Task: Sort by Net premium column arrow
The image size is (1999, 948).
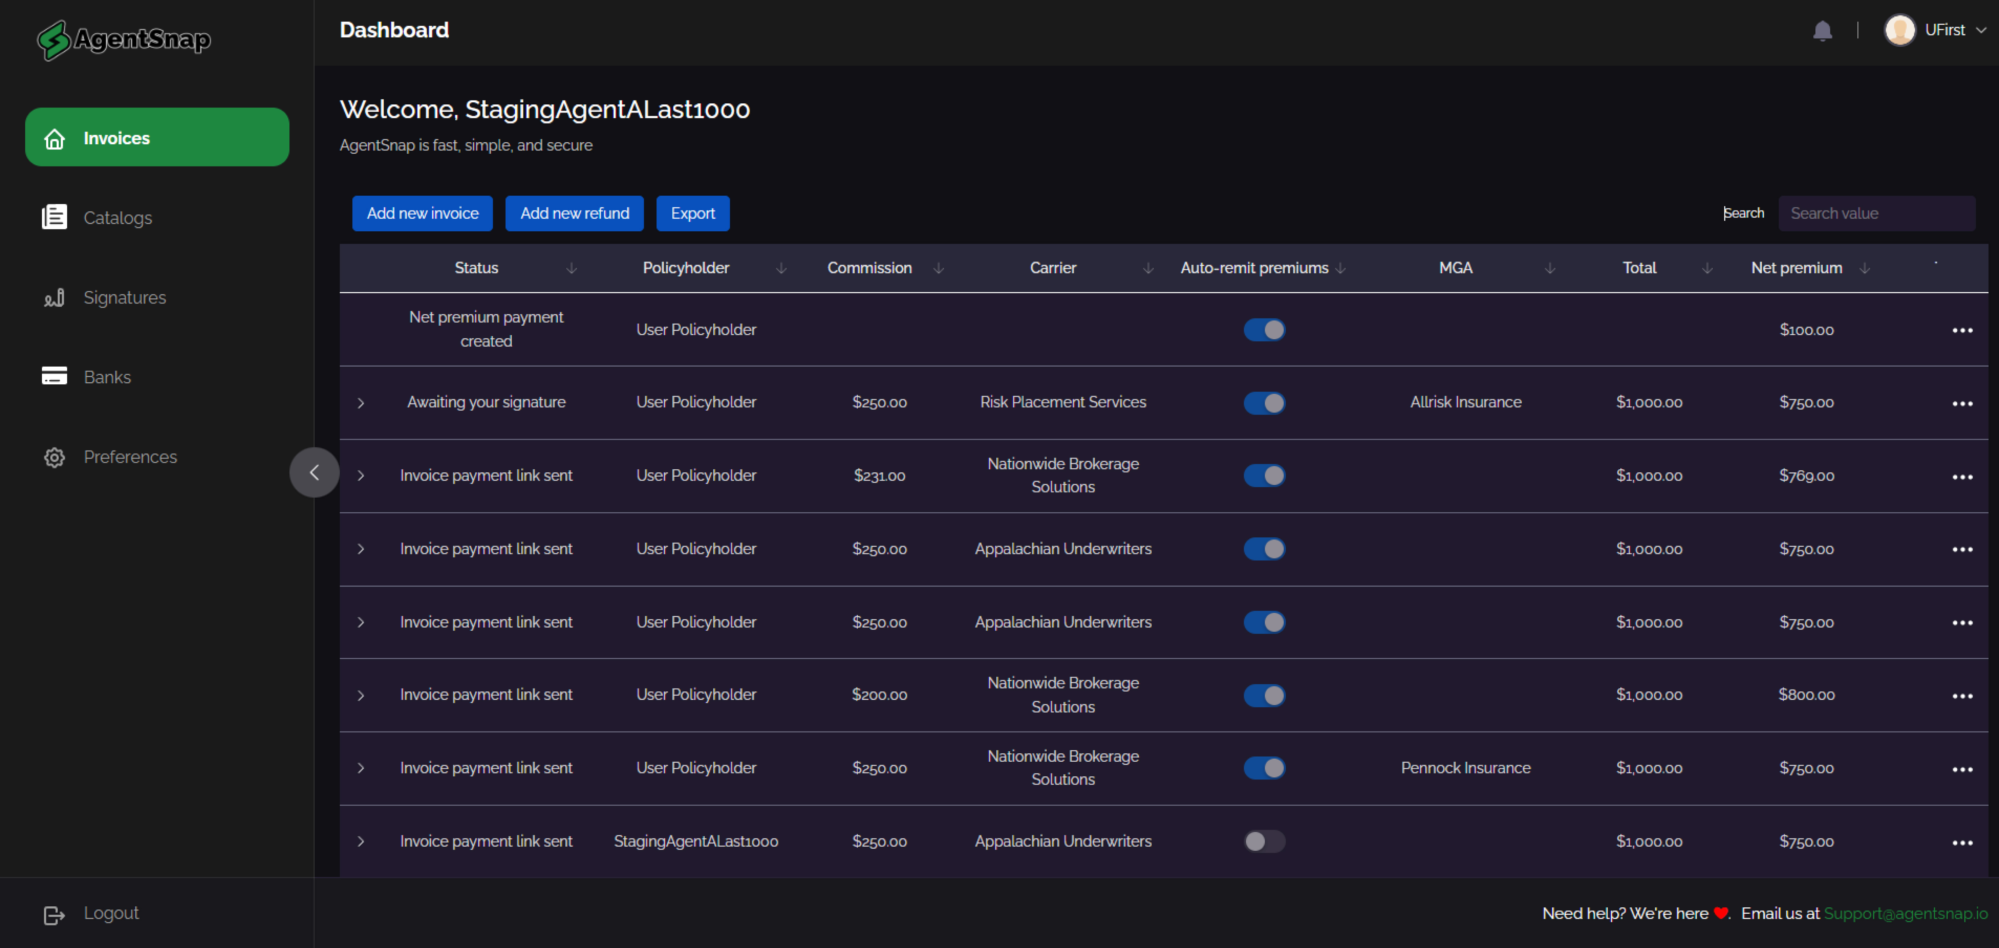Action: click(1865, 268)
